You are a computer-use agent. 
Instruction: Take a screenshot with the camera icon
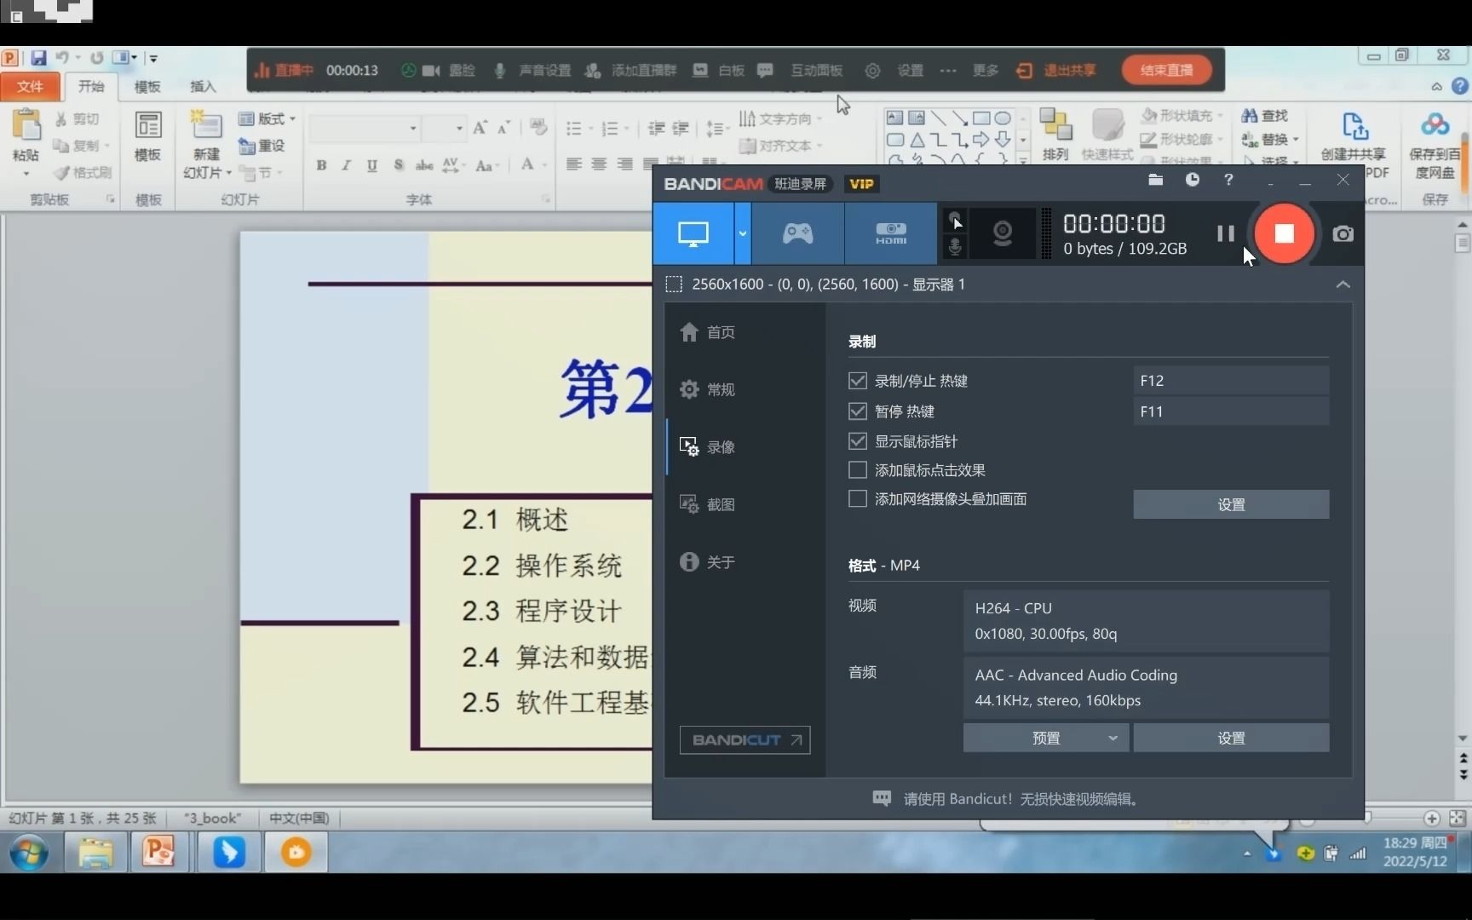coord(1343,233)
